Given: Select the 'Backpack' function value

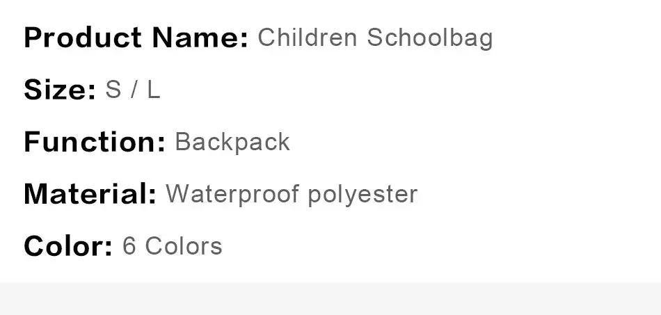Looking at the screenshot, I should tap(232, 143).
